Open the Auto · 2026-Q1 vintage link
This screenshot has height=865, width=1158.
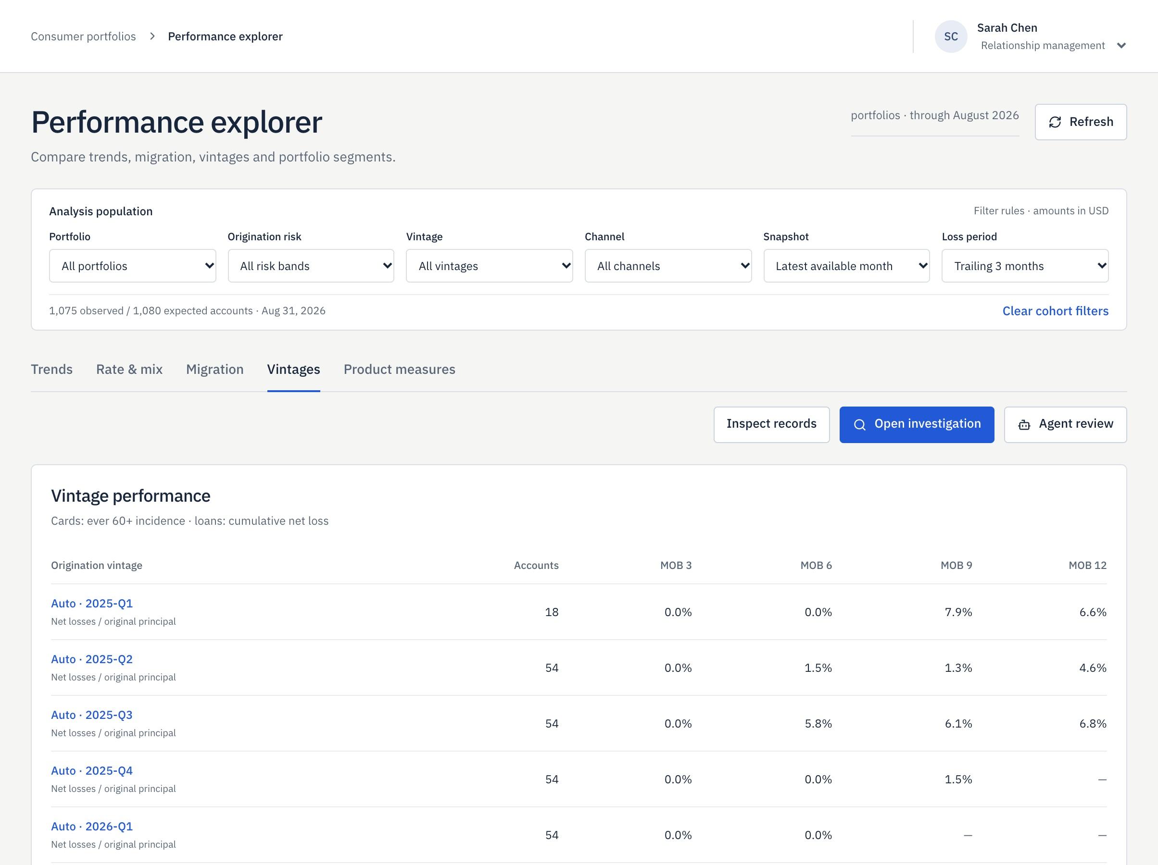click(x=92, y=826)
